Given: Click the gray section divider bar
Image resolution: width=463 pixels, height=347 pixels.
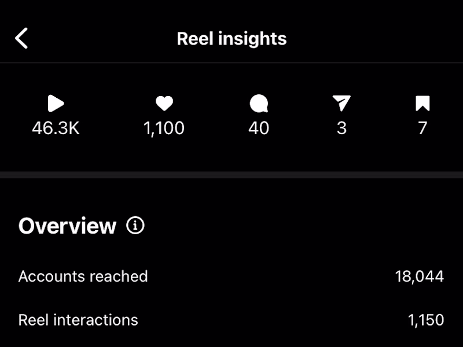Looking at the screenshot, I should [231, 175].
